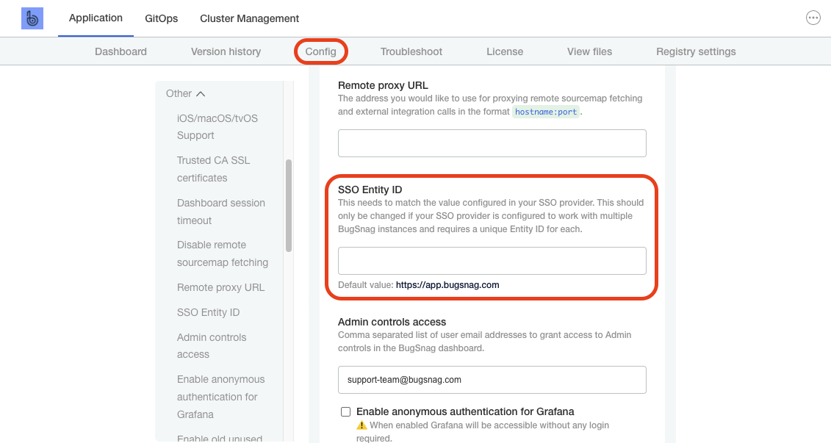Open Registry settings
This screenshot has width=831, height=443.
click(x=696, y=51)
